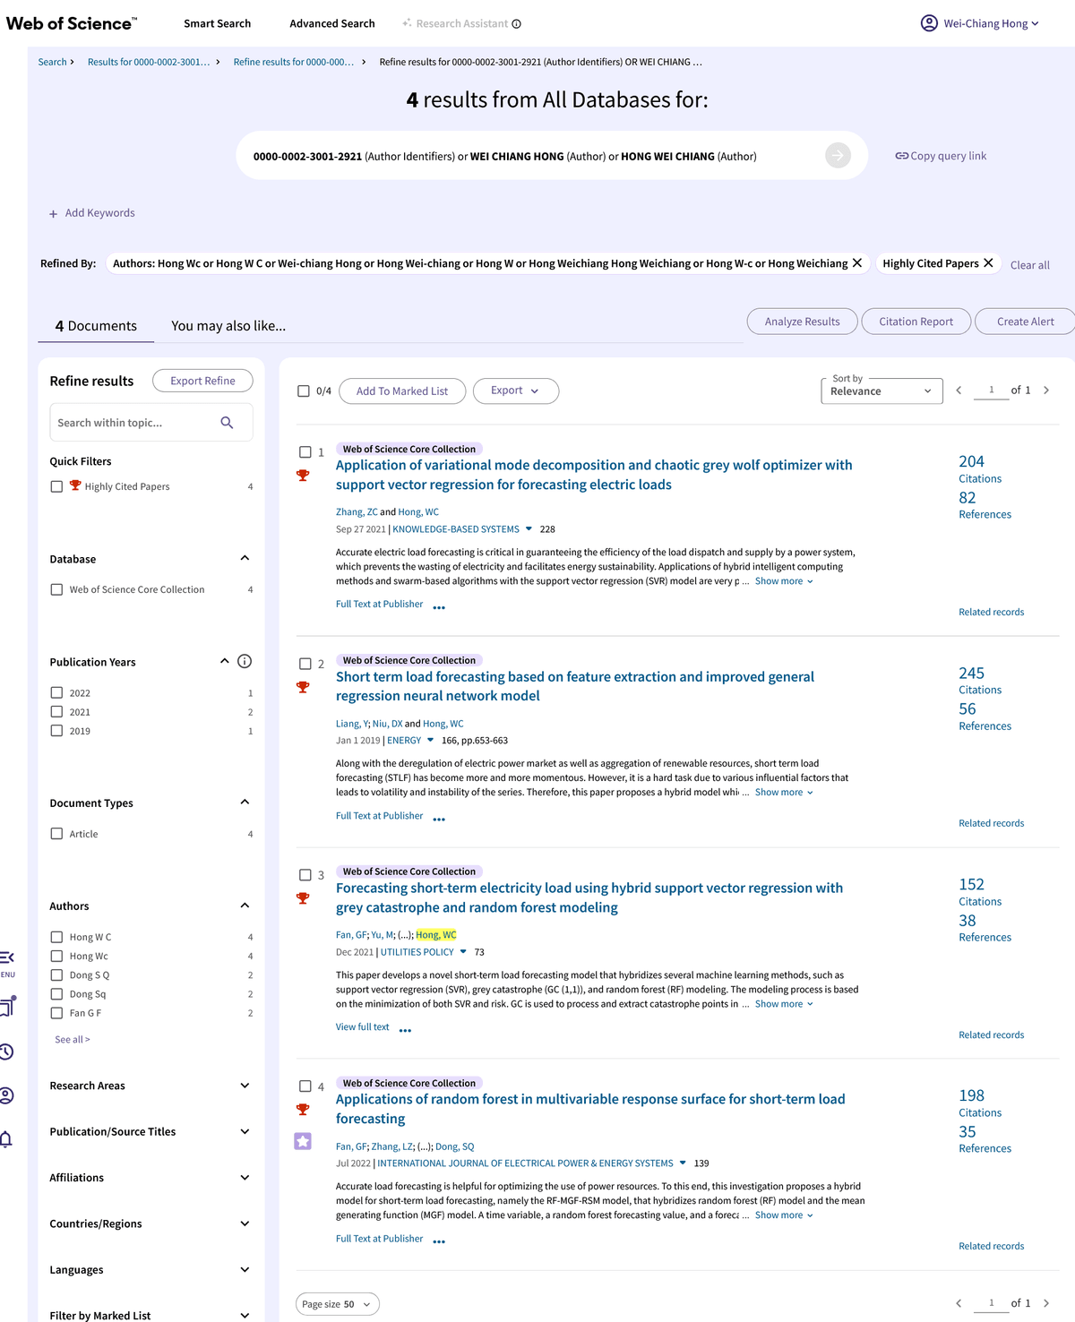1075x1322 pixels.
Task: Expand the Research Areas section
Action: click(245, 1086)
